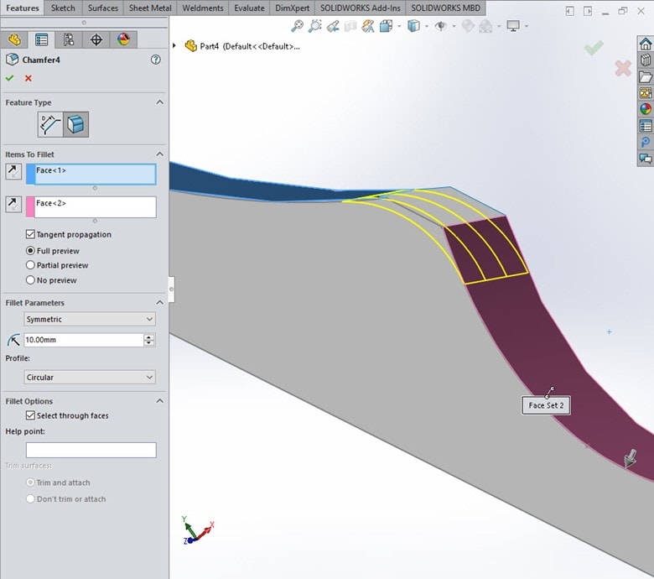Viewport: 654px width, 579px height.
Task: Click the Chamfer4 help question mark
Action: [155, 60]
